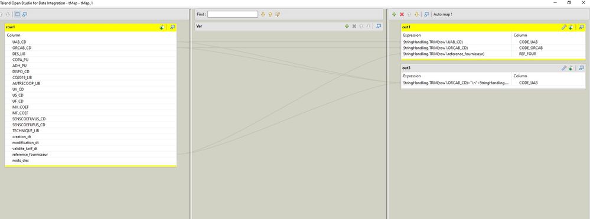Jump to next Find result arrow
This screenshot has width=590, height=219.
pyautogui.click(x=263, y=14)
